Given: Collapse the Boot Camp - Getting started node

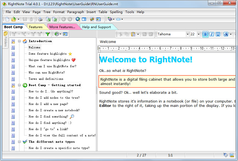Looking at the screenshot, I should [19, 85].
